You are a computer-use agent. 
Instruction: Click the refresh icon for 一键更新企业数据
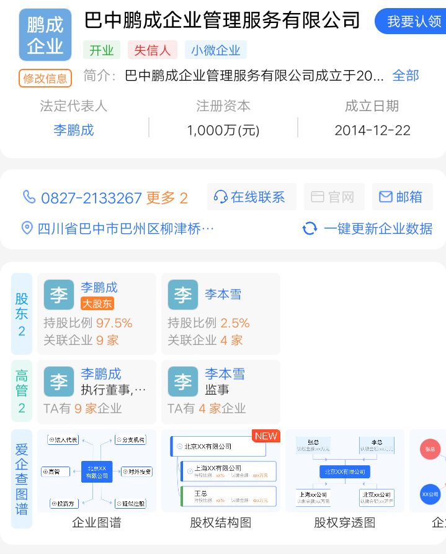[x=310, y=228]
